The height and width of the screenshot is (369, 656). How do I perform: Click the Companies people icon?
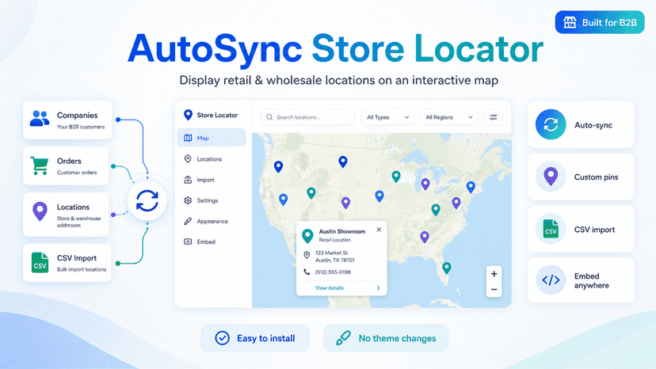coord(40,119)
